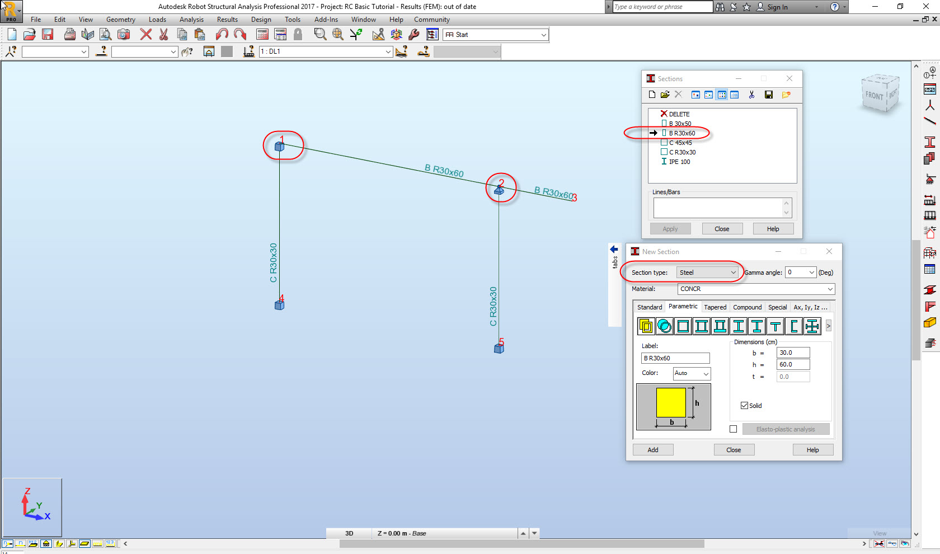Open the Geometry menu
Screen dimensions: 940x554
[121, 19]
